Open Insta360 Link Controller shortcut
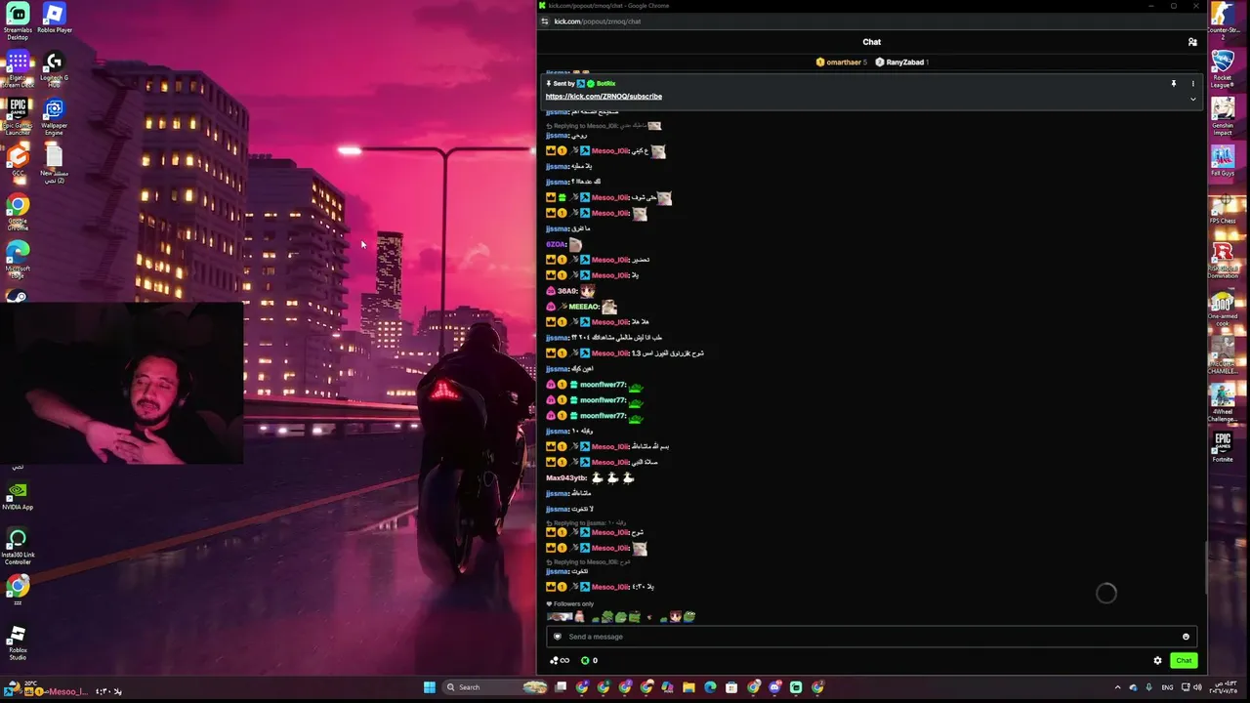 pos(18,547)
